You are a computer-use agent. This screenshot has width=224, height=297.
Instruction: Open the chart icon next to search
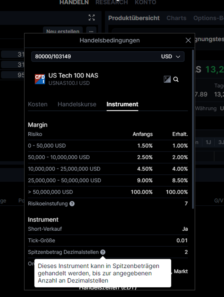pyautogui.click(x=167, y=79)
